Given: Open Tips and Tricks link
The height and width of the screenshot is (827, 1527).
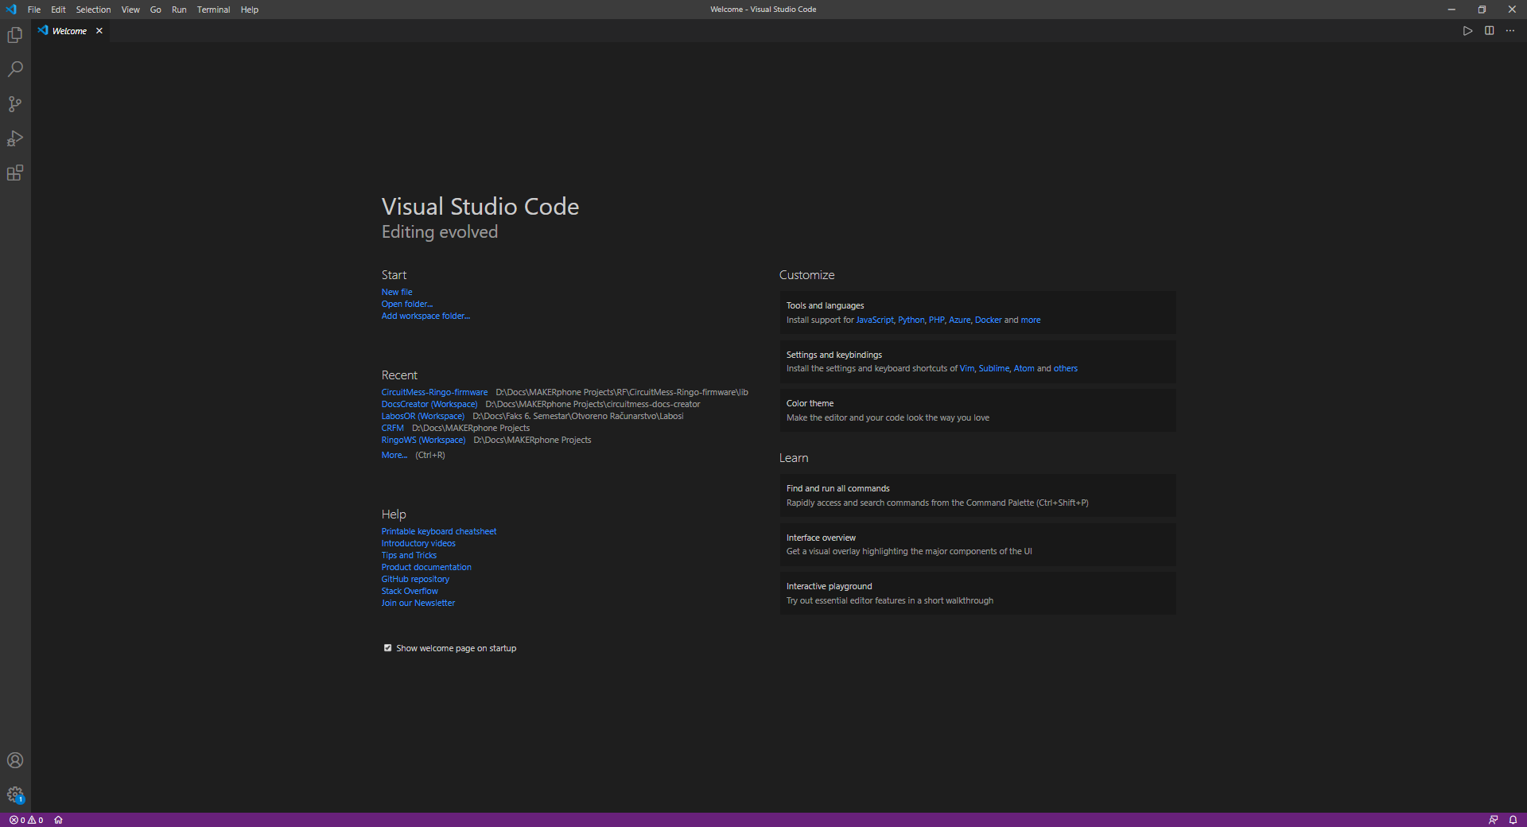Looking at the screenshot, I should coord(409,555).
